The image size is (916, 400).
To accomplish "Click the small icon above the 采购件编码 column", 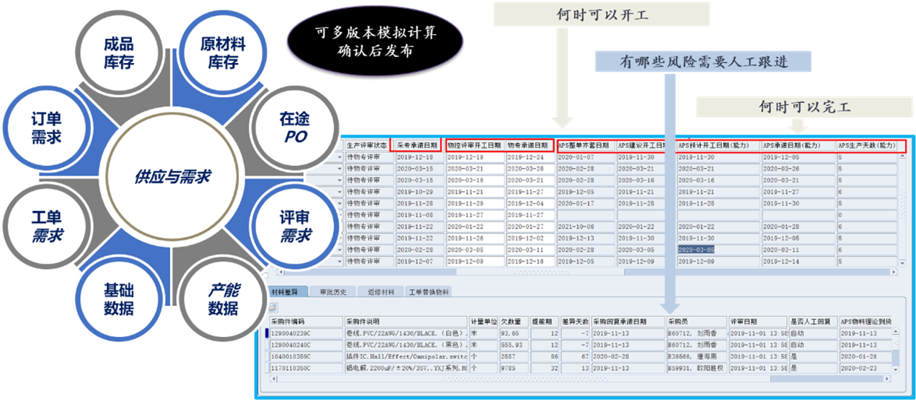I will [x=273, y=307].
